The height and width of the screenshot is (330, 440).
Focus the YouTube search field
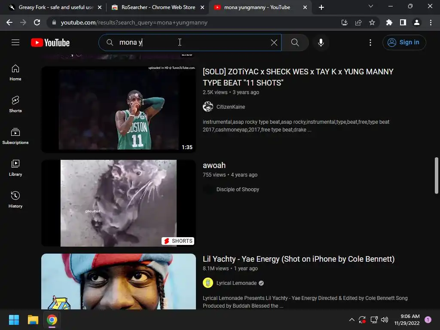tap(189, 43)
